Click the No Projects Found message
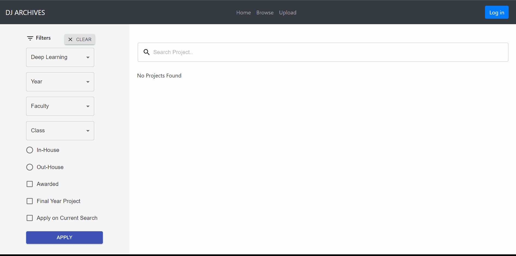 tap(159, 76)
